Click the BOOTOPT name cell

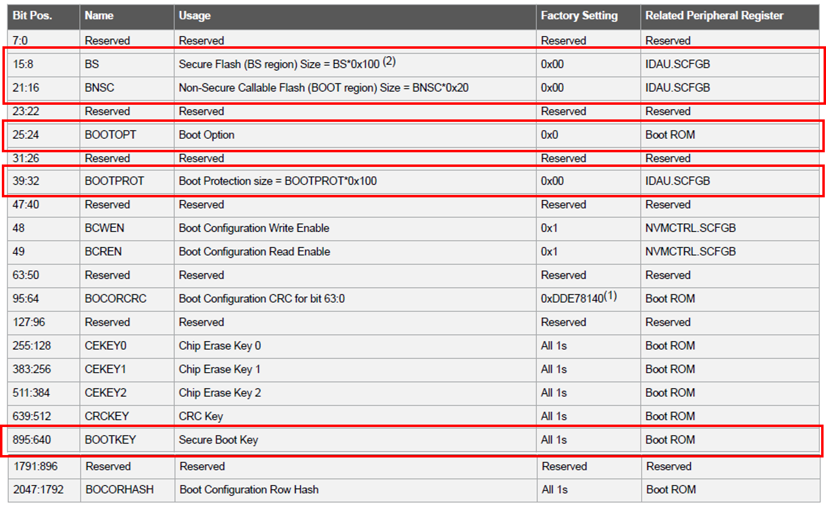[110, 135]
